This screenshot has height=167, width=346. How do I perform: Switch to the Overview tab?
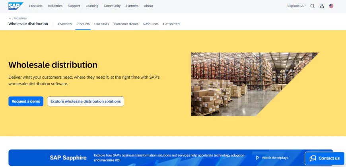tap(65, 24)
